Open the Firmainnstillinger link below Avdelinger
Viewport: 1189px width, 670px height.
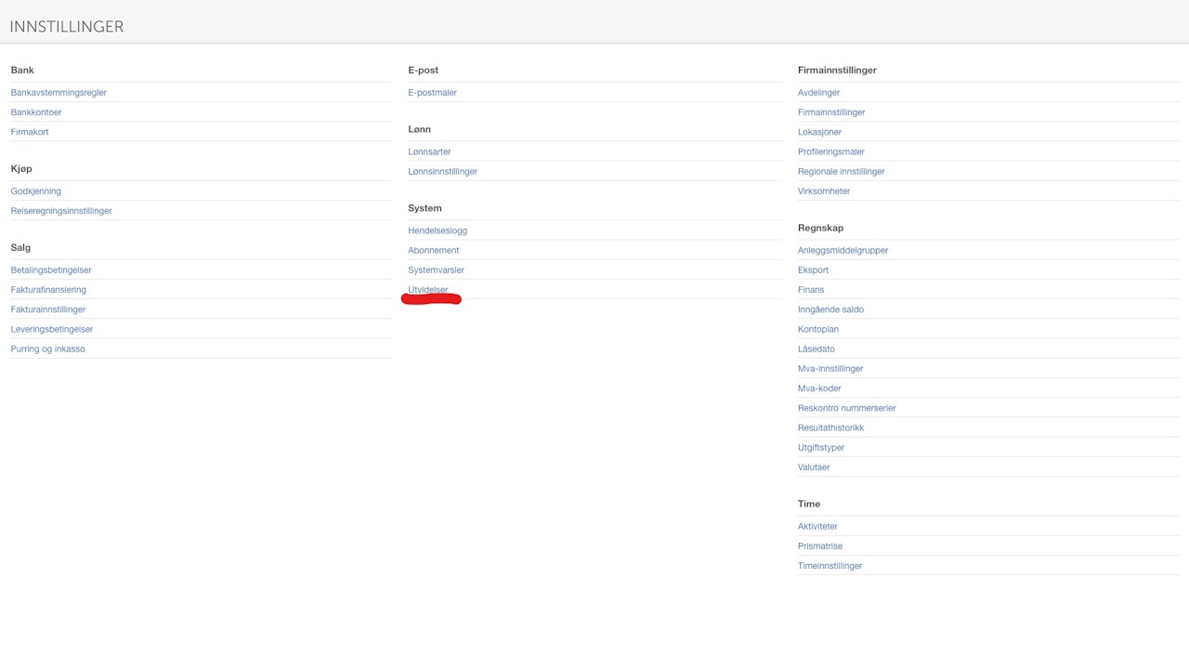pos(831,112)
